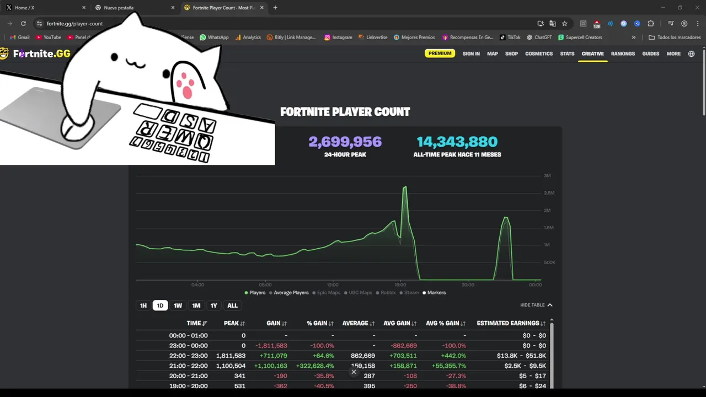The height and width of the screenshot is (397, 706).
Task: Open the translate page icon
Action: point(553,24)
